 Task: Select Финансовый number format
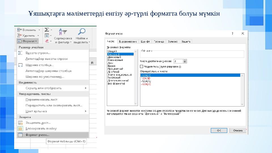[x=120, y=60]
